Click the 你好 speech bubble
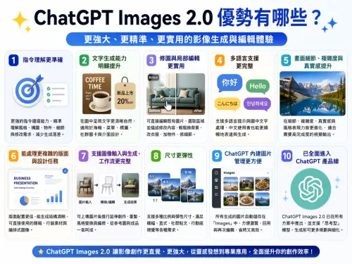 (x=230, y=83)
